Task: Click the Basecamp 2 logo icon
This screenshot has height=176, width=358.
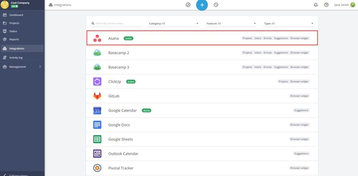Action: [x=97, y=52]
